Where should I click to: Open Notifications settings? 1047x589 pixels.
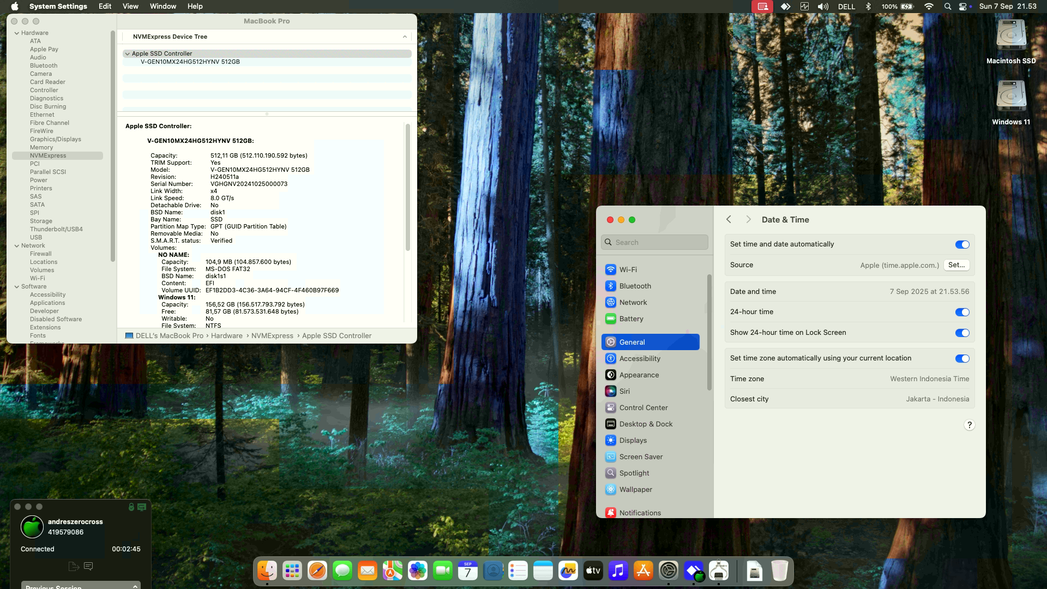pyautogui.click(x=650, y=513)
